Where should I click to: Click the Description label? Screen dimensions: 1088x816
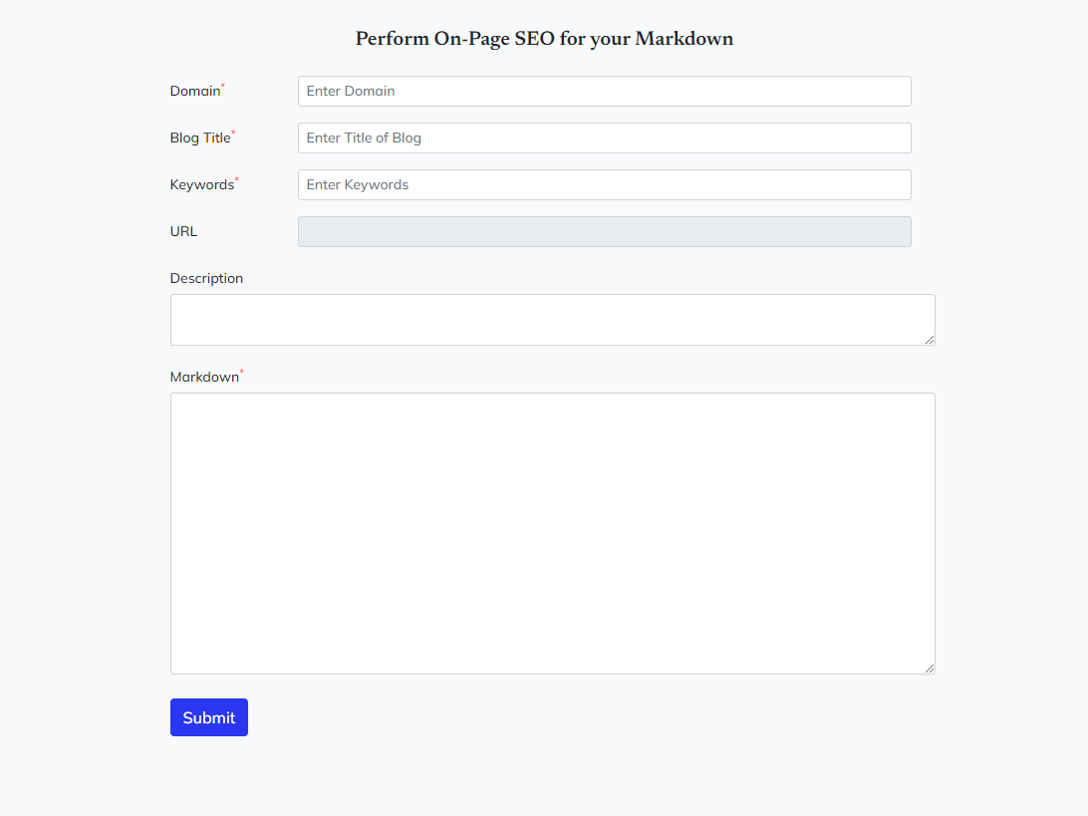point(206,278)
